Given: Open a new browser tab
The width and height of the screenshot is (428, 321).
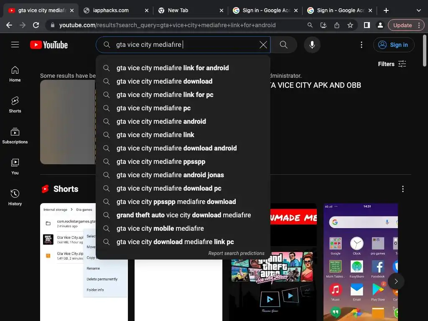Looking at the screenshot, I should click(386, 10).
